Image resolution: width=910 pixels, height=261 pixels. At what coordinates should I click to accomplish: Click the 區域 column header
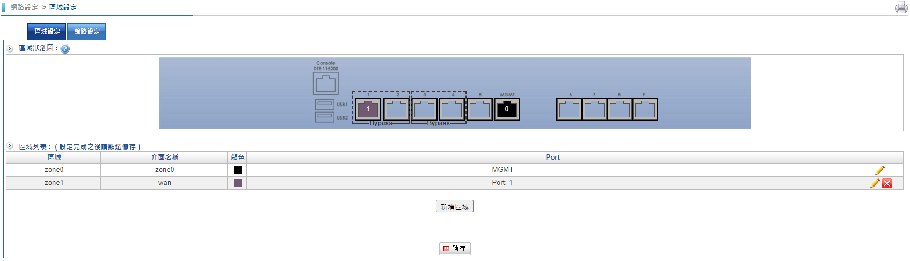click(54, 158)
